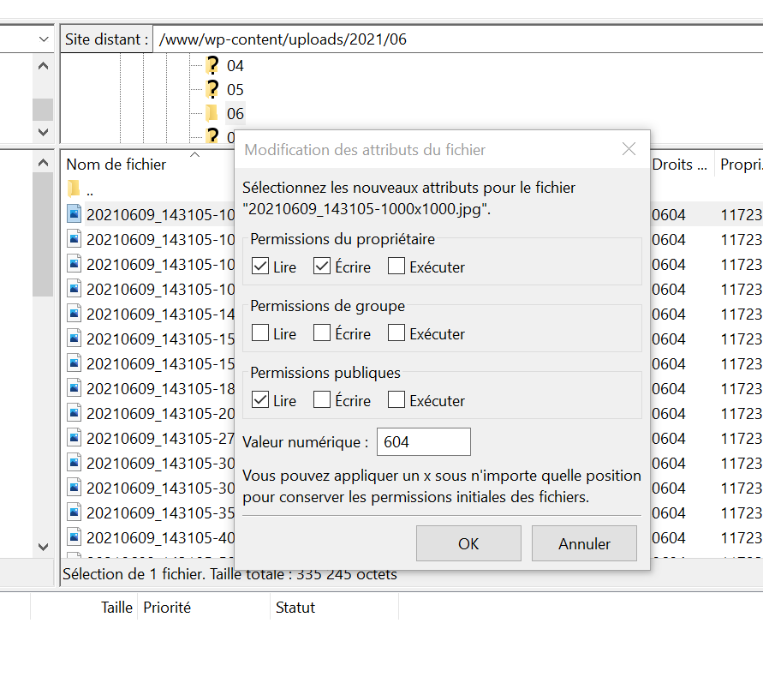This screenshot has height=677, width=763.
Task: Click the Droits column header
Action: point(679,164)
